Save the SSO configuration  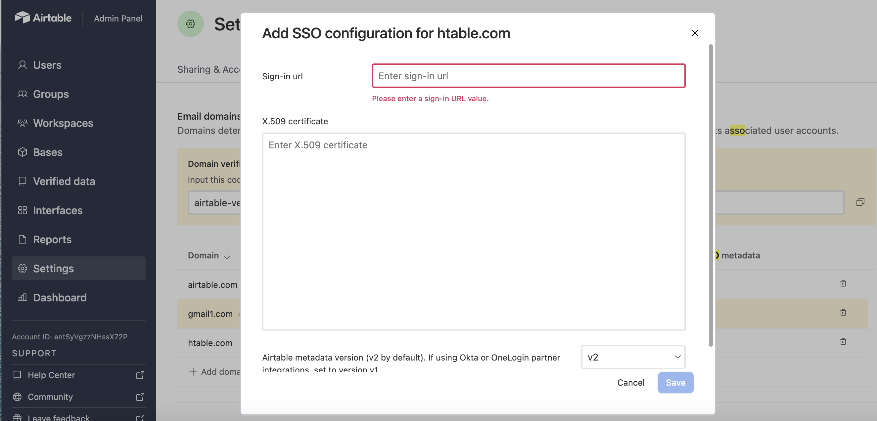[675, 382]
